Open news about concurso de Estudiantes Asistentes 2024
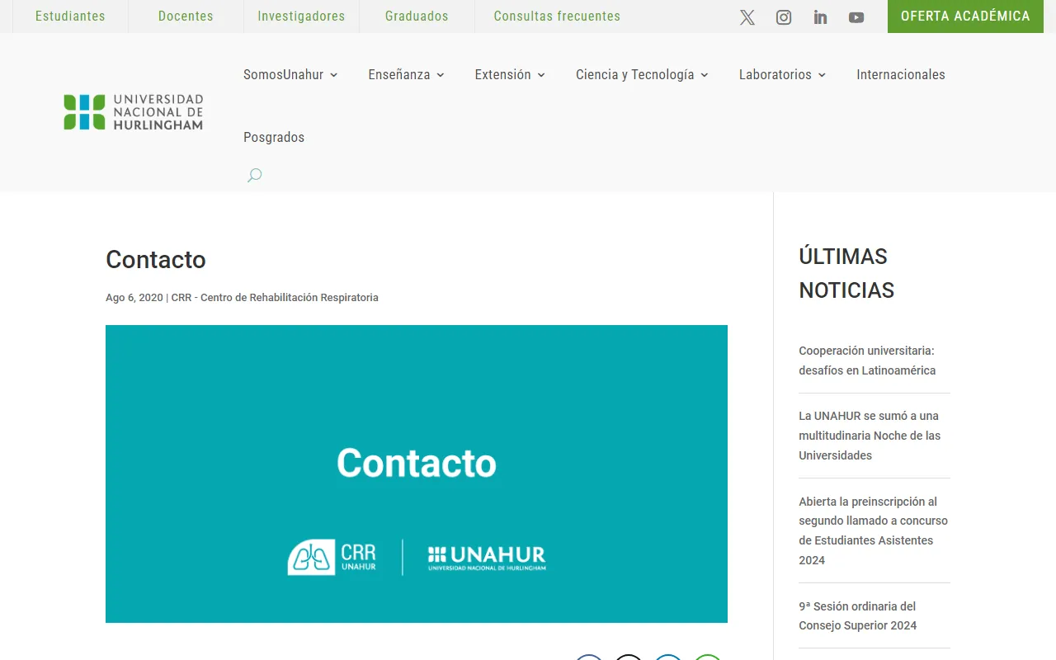 pos(873,530)
